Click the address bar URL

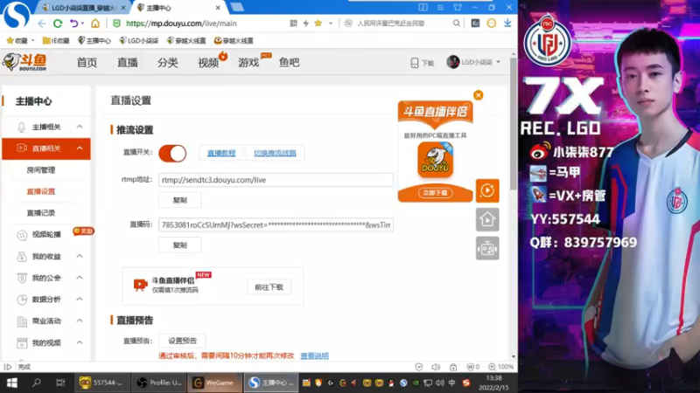pos(181,24)
